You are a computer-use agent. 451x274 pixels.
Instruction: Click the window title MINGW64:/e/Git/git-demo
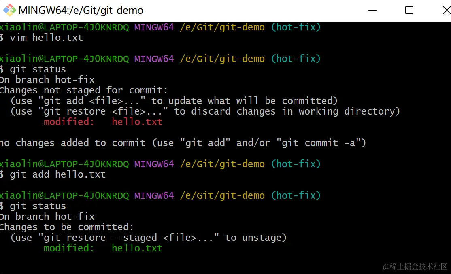click(81, 11)
